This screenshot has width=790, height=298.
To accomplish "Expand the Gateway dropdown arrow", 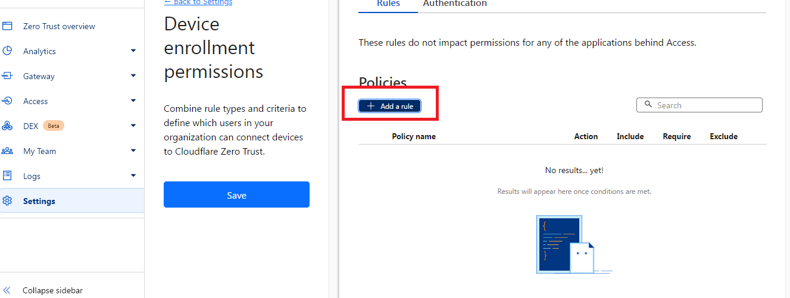I will tap(133, 76).
